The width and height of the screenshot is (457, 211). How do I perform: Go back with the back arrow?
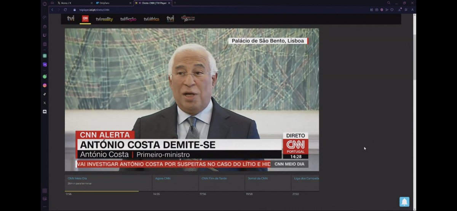53,10
